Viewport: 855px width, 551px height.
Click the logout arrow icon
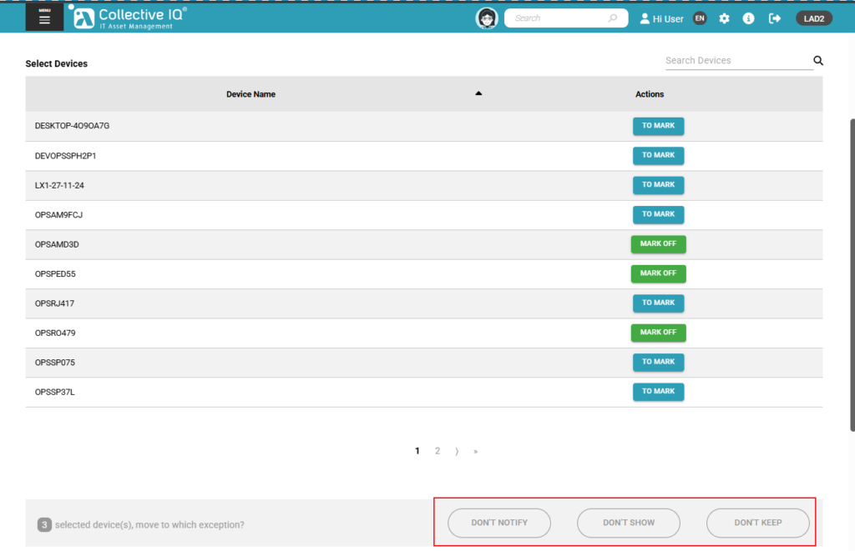tap(775, 18)
